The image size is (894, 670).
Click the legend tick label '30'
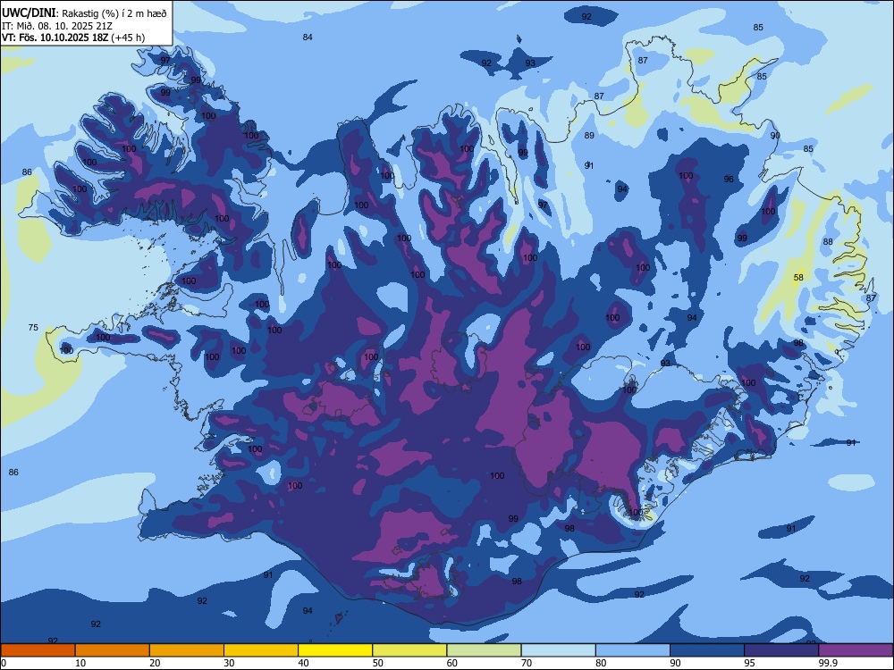coord(229,663)
